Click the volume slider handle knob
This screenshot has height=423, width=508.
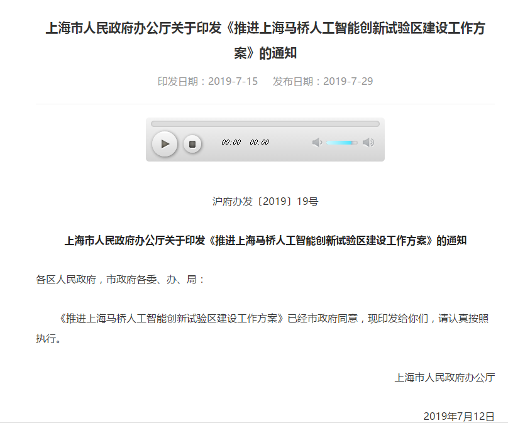click(x=355, y=143)
